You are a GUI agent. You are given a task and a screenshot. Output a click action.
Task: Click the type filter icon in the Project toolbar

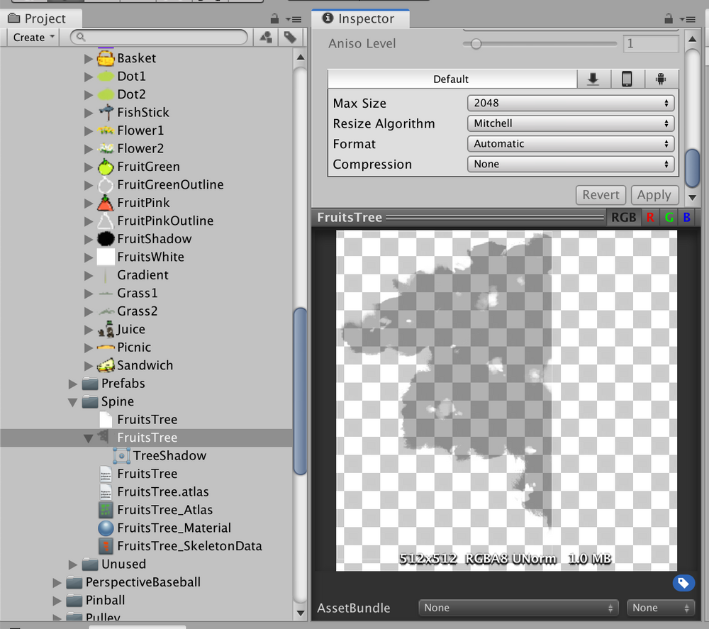click(266, 37)
